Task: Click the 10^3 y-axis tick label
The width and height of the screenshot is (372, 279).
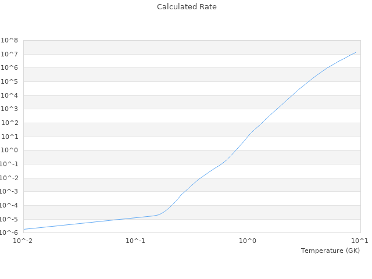Action: click(10, 109)
